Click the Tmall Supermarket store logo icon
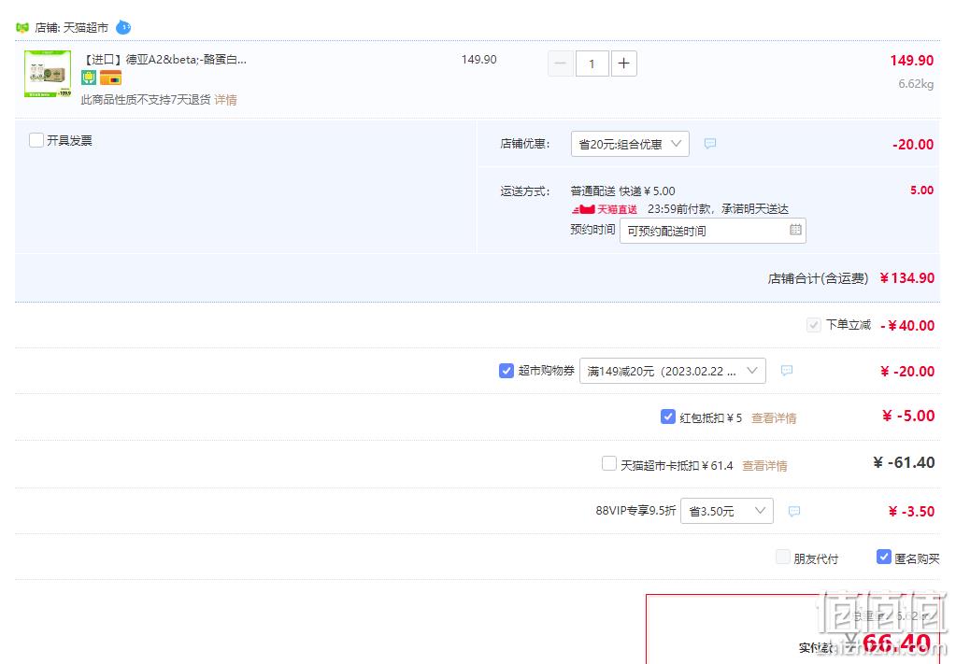 (x=22, y=27)
